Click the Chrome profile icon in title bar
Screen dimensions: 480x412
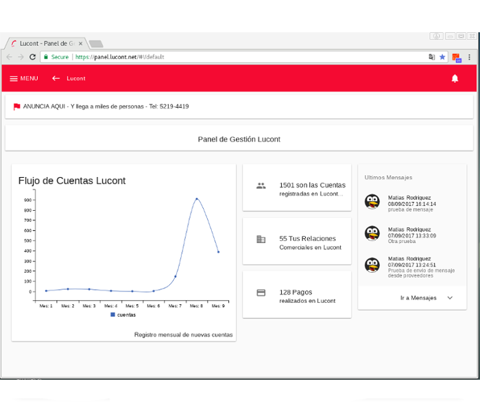436,36
